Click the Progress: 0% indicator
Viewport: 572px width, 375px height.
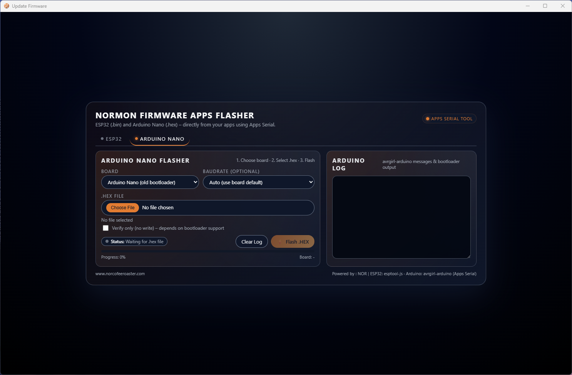click(113, 257)
